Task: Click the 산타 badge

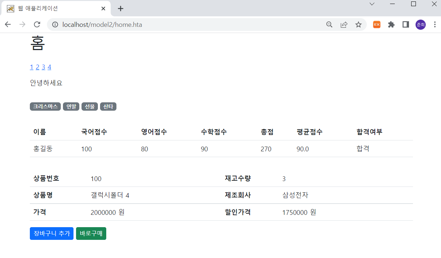Action: click(x=108, y=106)
